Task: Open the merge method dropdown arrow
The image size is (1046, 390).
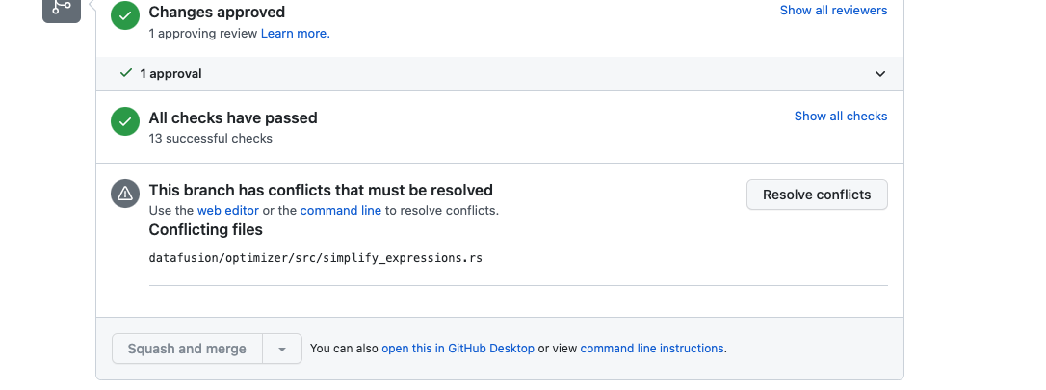Action: tap(282, 349)
